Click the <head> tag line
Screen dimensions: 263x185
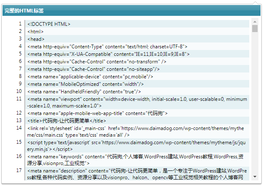pos(36,39)
